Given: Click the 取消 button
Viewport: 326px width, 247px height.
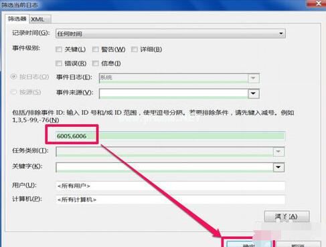Looking at the screenshot, I should click(x=299, y=244).
